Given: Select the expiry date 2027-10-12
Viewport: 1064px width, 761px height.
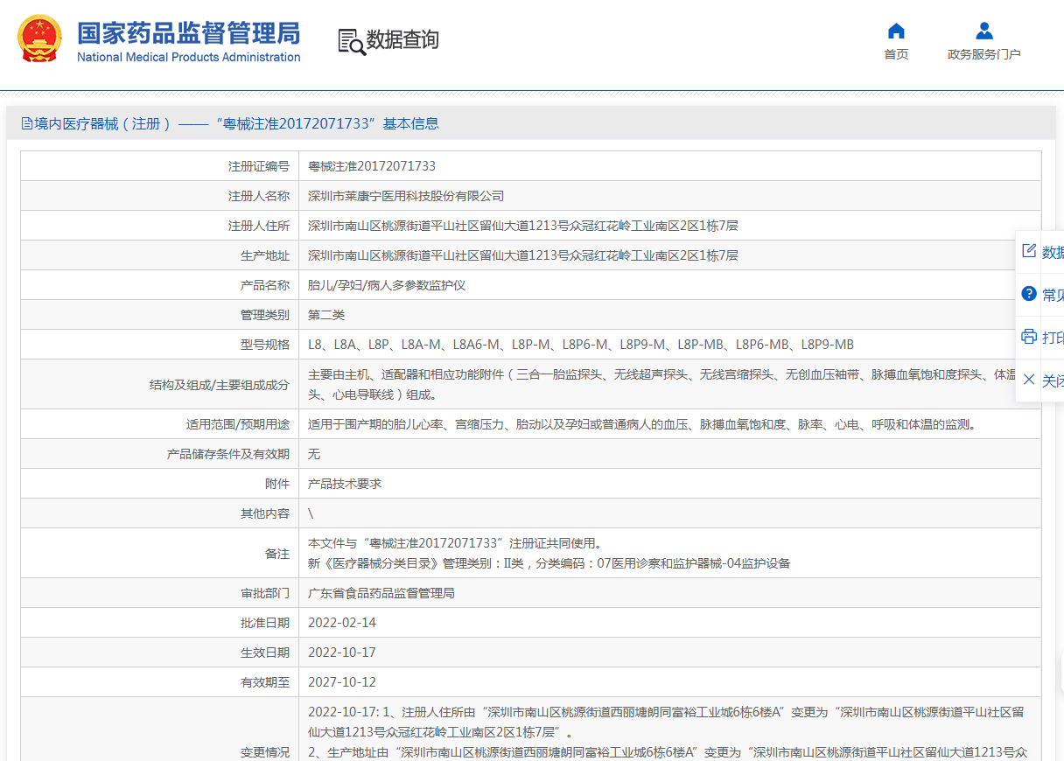Looking at the screenshot, I should pyautogui.click(x=342, y=682).
